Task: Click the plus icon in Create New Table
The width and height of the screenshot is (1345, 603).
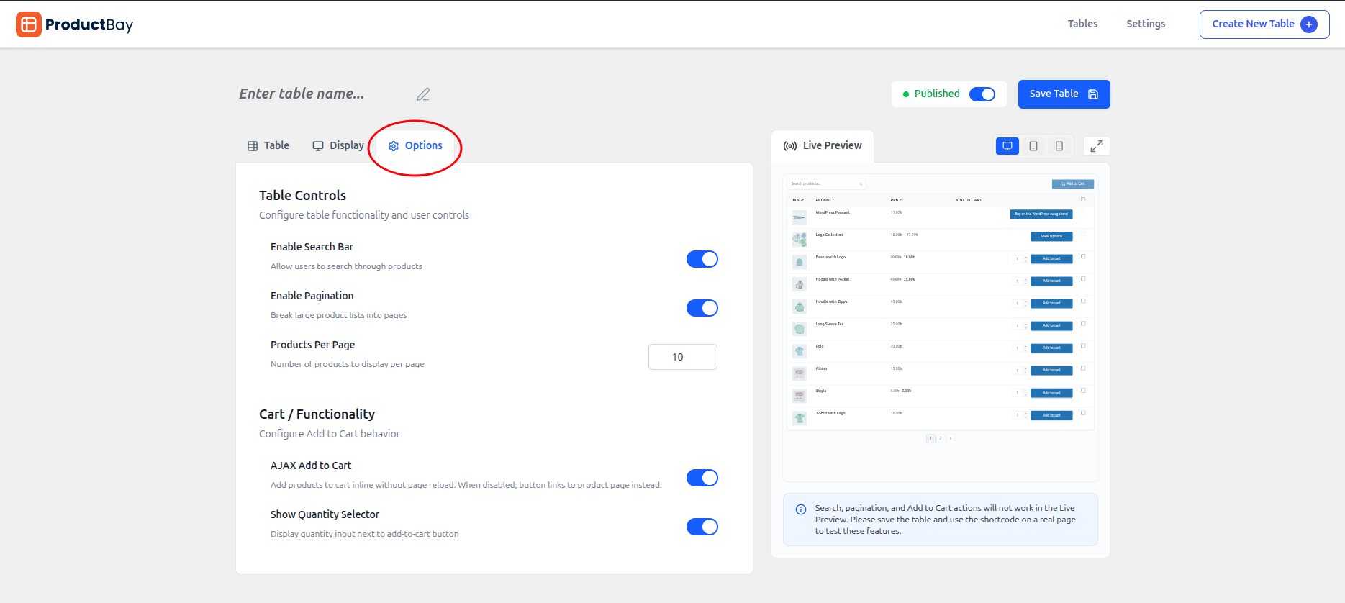Action: (x=1309, y=24)
